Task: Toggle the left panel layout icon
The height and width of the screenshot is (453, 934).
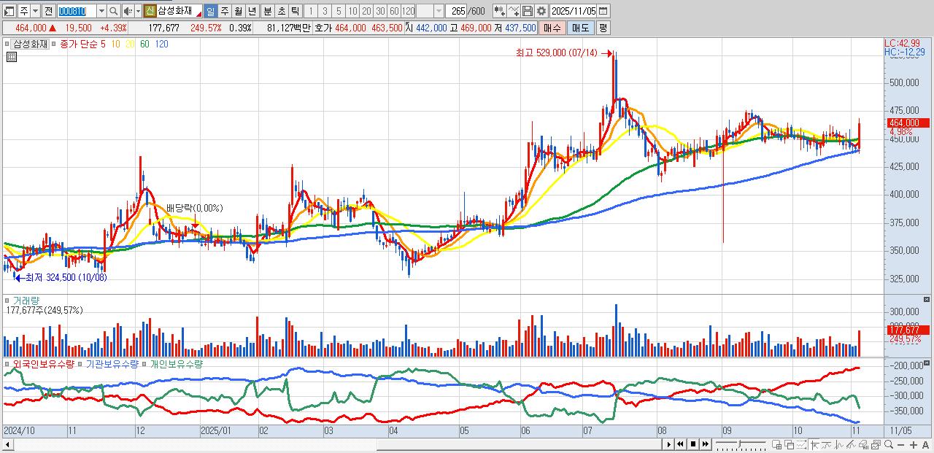Action: (x=9, y=11)
